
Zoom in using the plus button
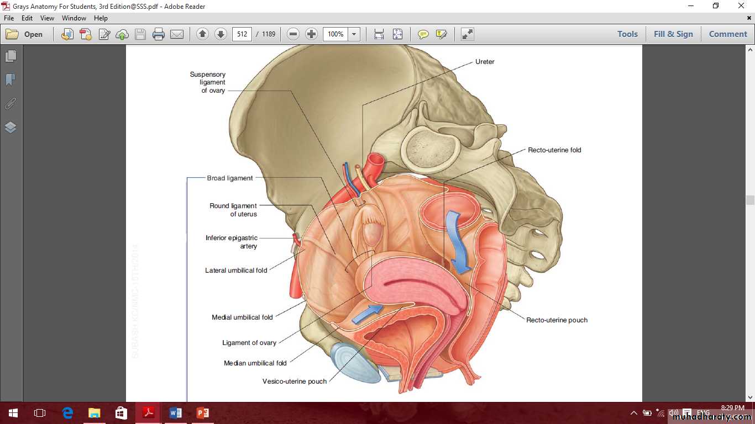[x=311, y=34]
